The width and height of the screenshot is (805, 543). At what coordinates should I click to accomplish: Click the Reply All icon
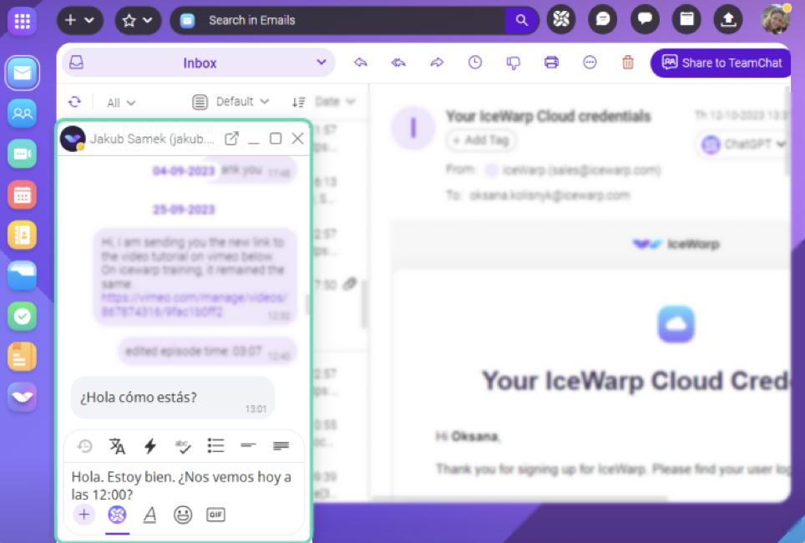point(398,63)
